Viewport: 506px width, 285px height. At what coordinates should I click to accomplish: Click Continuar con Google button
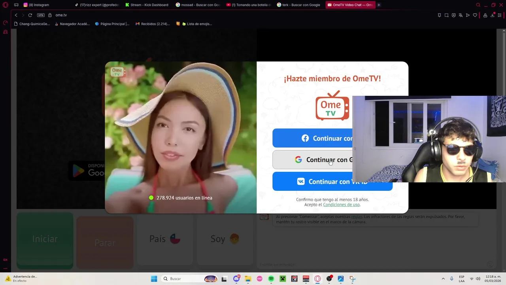click(312, 160)
